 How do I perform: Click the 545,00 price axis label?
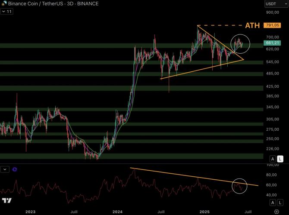tap(273, 62)
